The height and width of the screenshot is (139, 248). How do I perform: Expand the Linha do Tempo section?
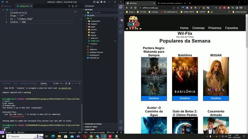(101, 127)
